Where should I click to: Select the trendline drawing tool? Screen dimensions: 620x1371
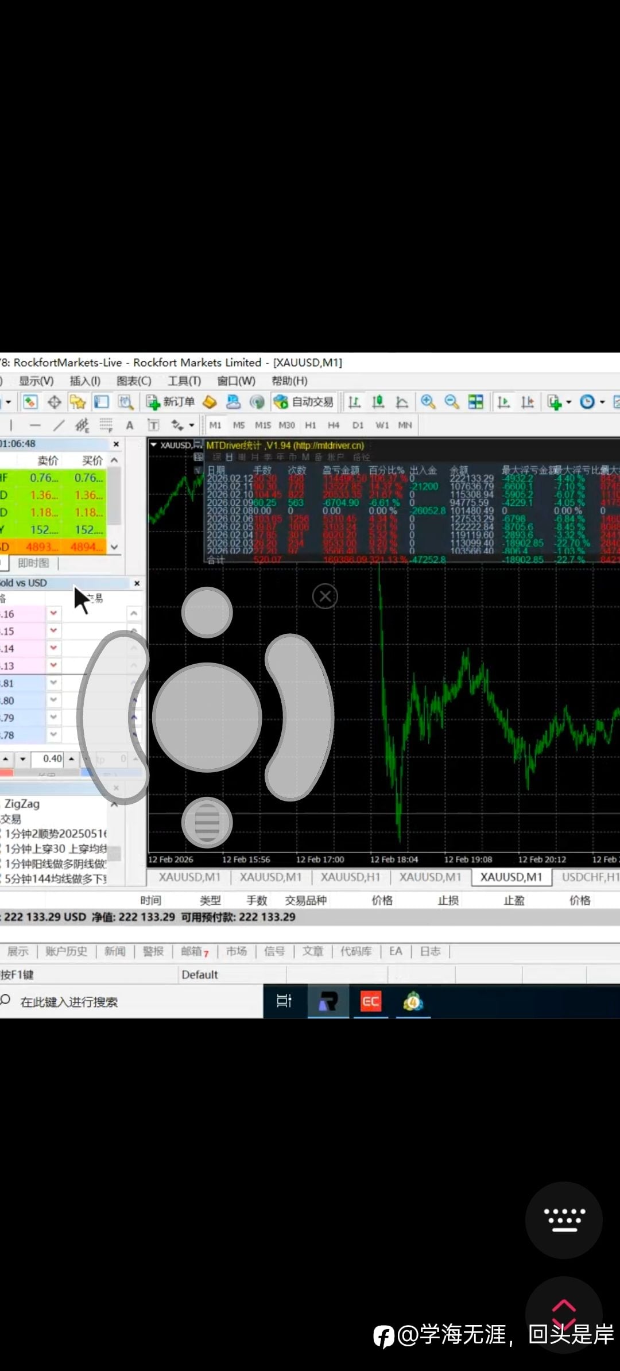click(x=59, y=425)
